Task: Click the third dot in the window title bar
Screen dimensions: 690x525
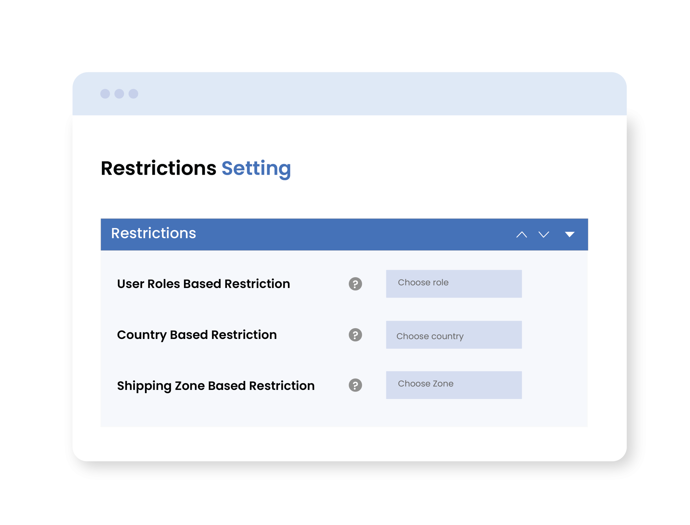Action: point(133,94)
